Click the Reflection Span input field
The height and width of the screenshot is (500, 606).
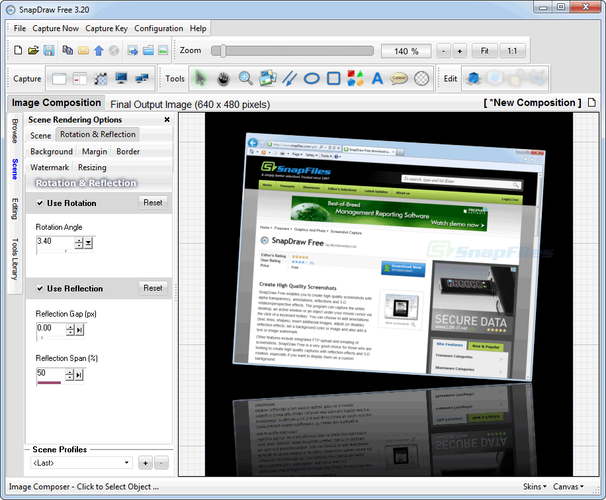click(50, 374)
